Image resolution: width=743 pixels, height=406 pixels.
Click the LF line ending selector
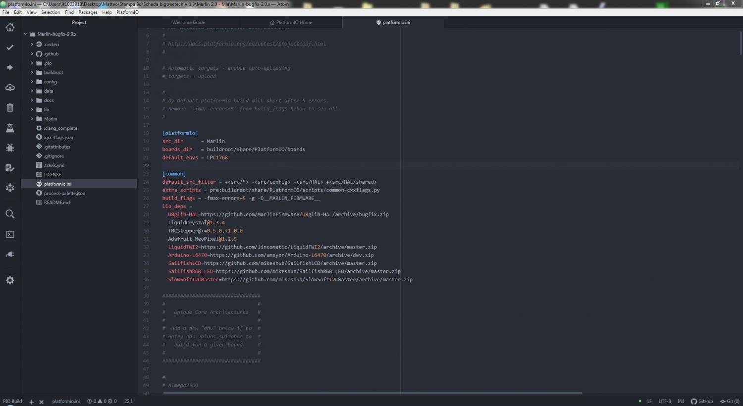pos(649,401)
